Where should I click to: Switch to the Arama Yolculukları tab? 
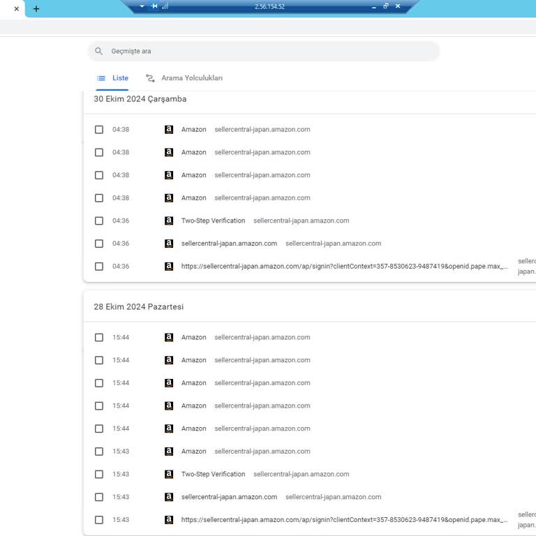(191, 78)
